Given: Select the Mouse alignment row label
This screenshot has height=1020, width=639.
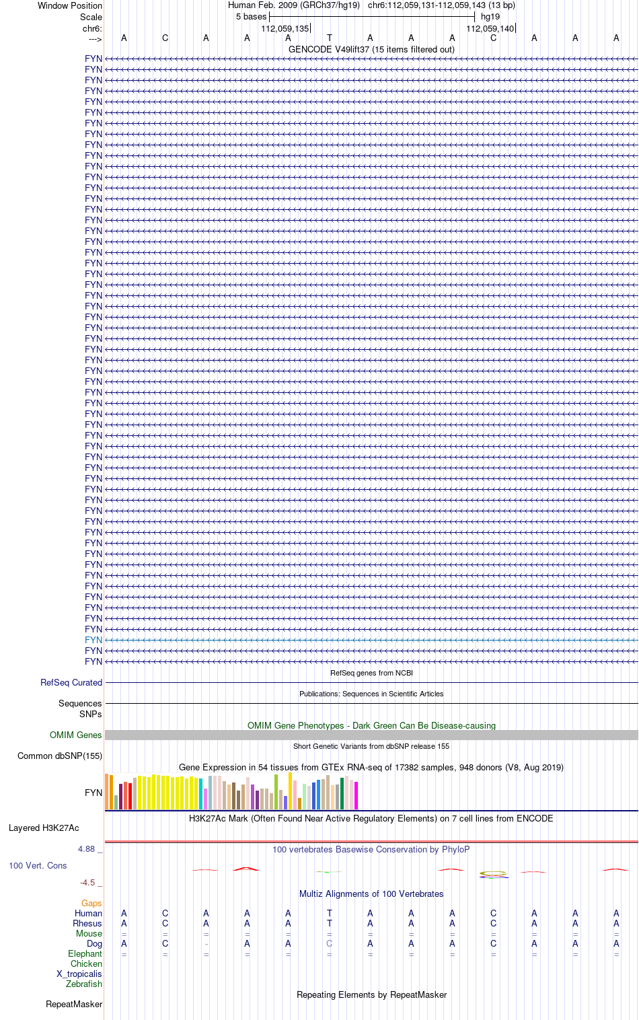Looking at the screenshot, I should (89, 933).
